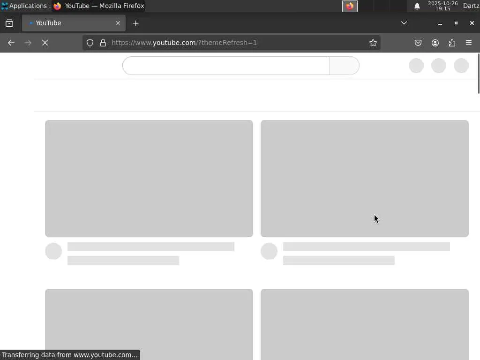
Task: Maximize the Firefox window
Action: pyautogui.click(x=456, y=23)
